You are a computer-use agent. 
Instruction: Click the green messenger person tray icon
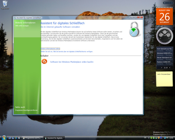pos(154,138)
